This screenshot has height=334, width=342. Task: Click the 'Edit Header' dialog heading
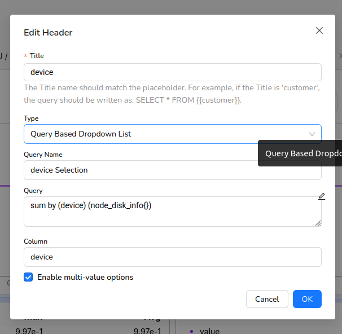click(x=48, y=33)
